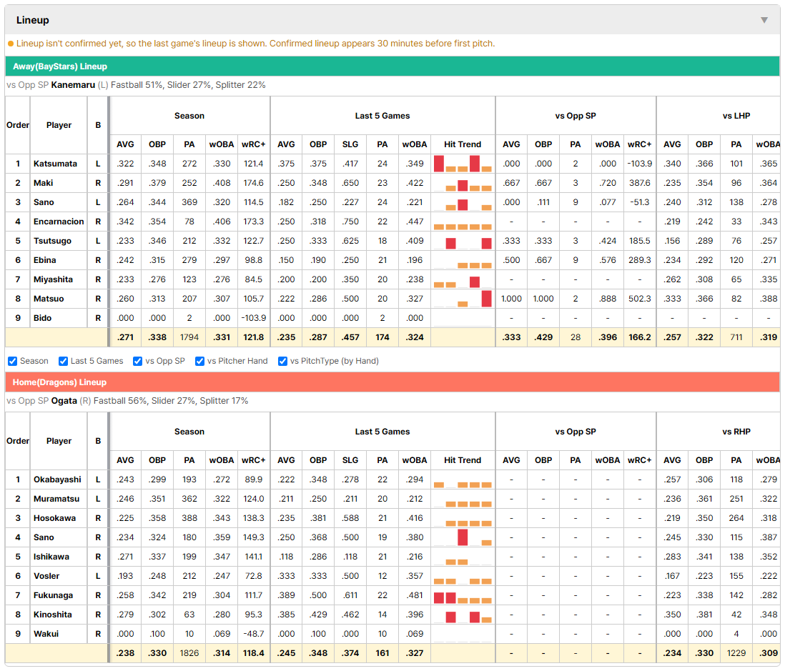Toggle the Season checkbox

point(13,361)
